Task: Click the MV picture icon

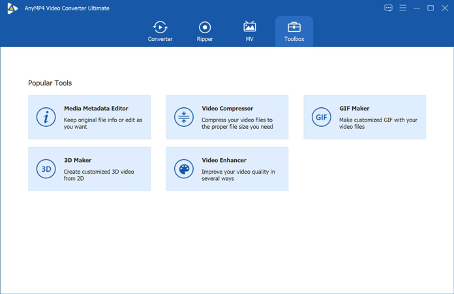Action: pyautogui.click(x=249, y=27)
